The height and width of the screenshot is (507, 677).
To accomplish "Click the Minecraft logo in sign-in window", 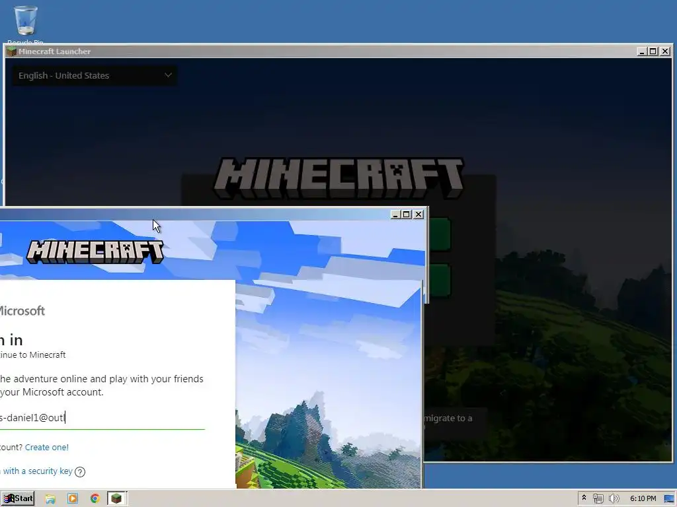I will click(x=95, y=252).
